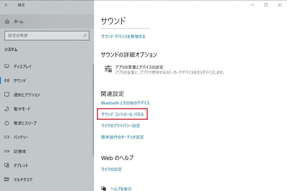Open the Multitasking settings page
This screenshot has height=191, width=287.
[23, 180]
